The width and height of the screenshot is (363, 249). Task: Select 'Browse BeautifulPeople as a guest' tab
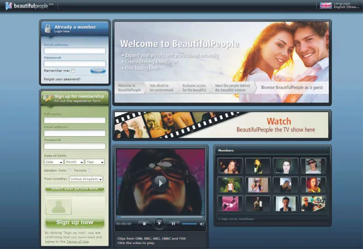pos(292,88)
